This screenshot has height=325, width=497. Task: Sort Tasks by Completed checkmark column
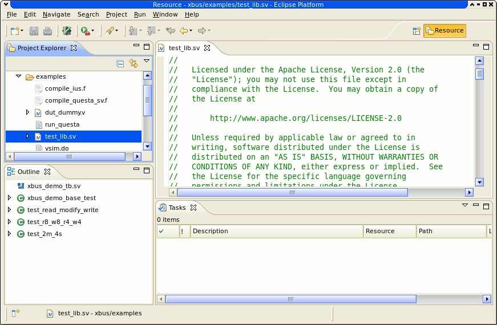[x=168, y=231]
